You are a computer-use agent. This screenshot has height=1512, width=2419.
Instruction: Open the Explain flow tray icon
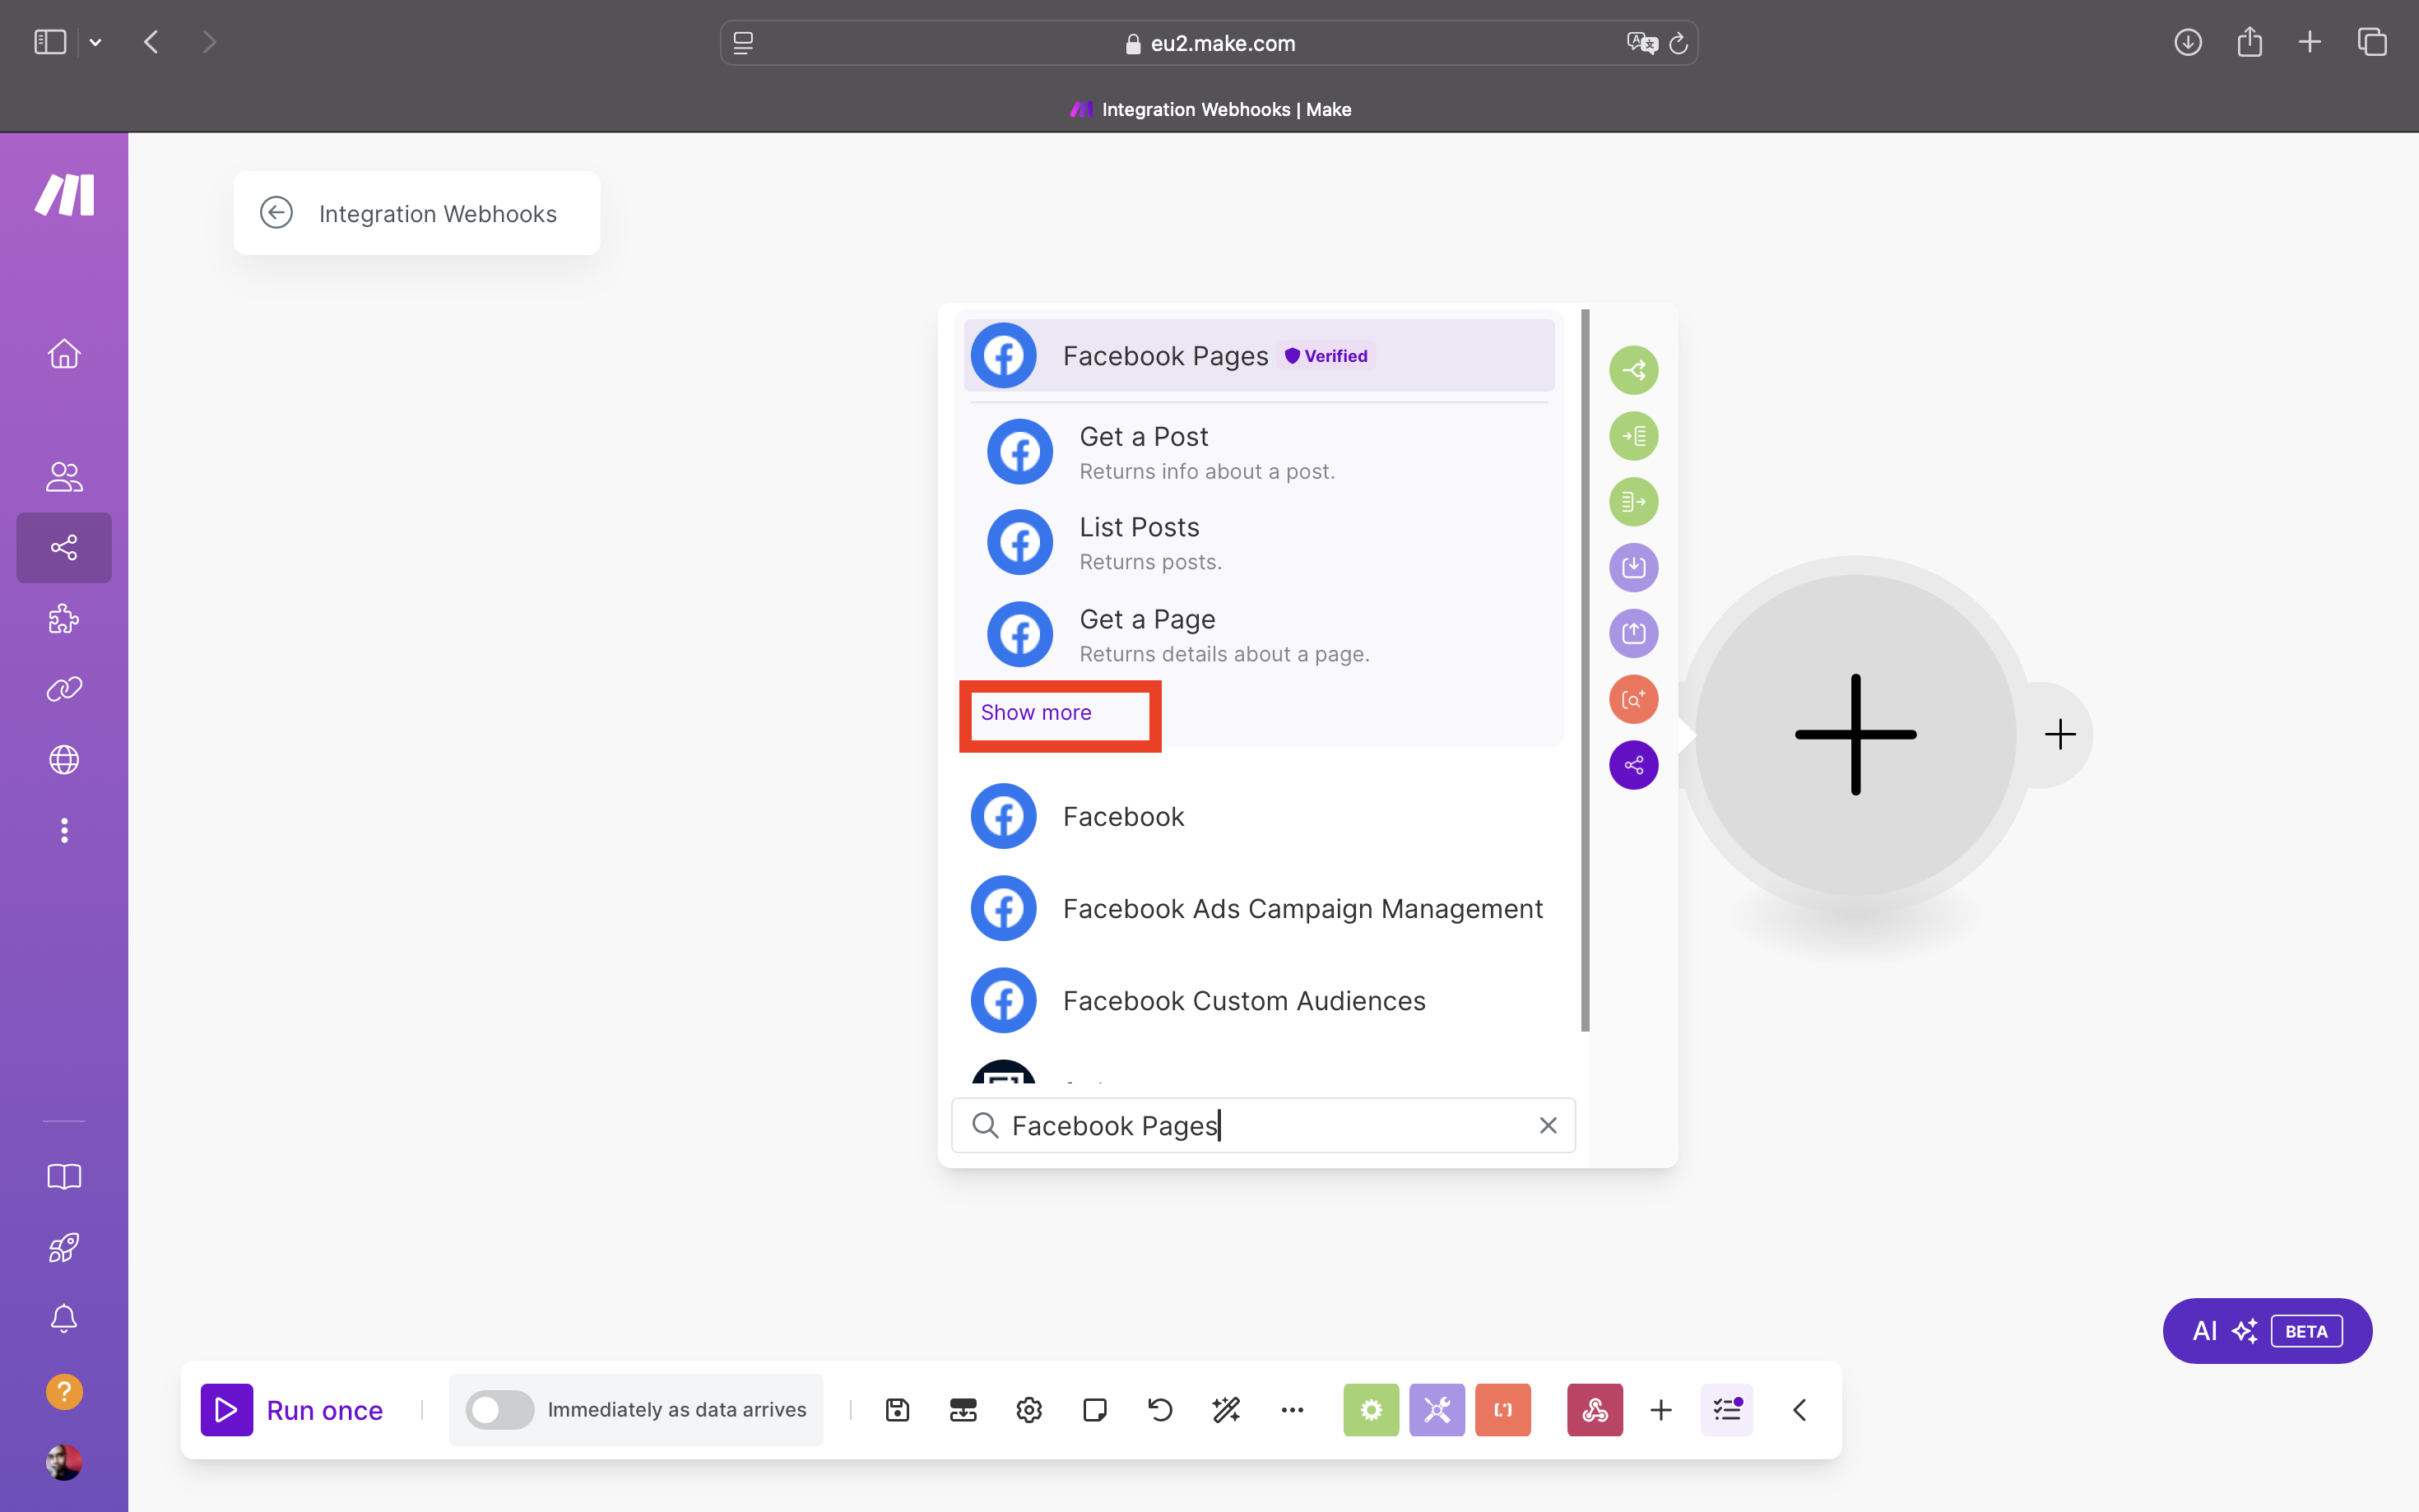962,1410
